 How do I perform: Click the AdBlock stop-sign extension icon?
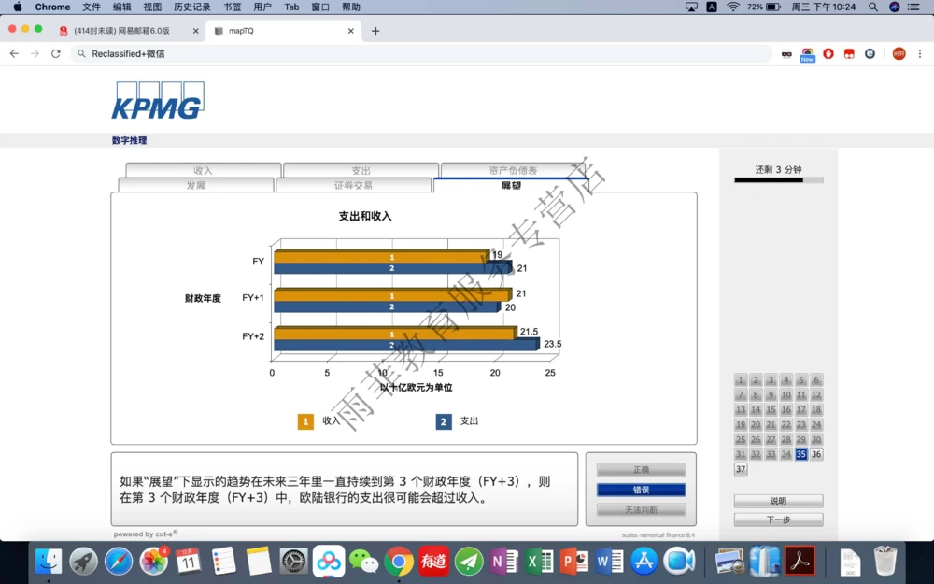828,54
